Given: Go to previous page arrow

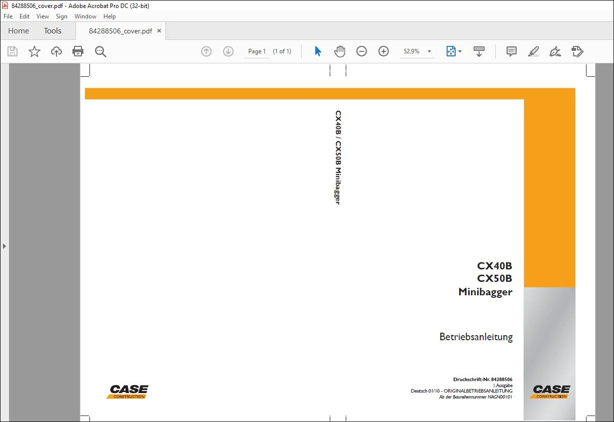Looking at the screenshot, I should pyautogui.click(x=206, y=51).
